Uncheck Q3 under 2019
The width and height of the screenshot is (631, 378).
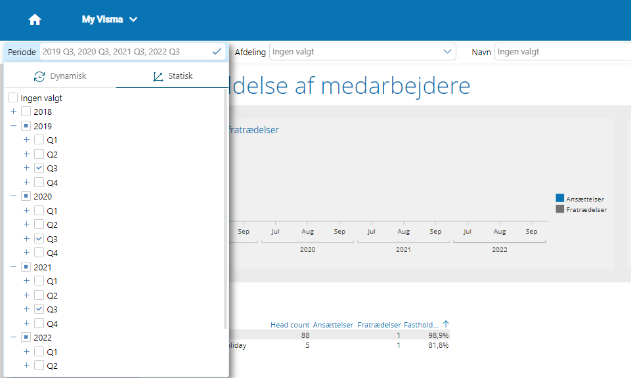click(39, 168)
